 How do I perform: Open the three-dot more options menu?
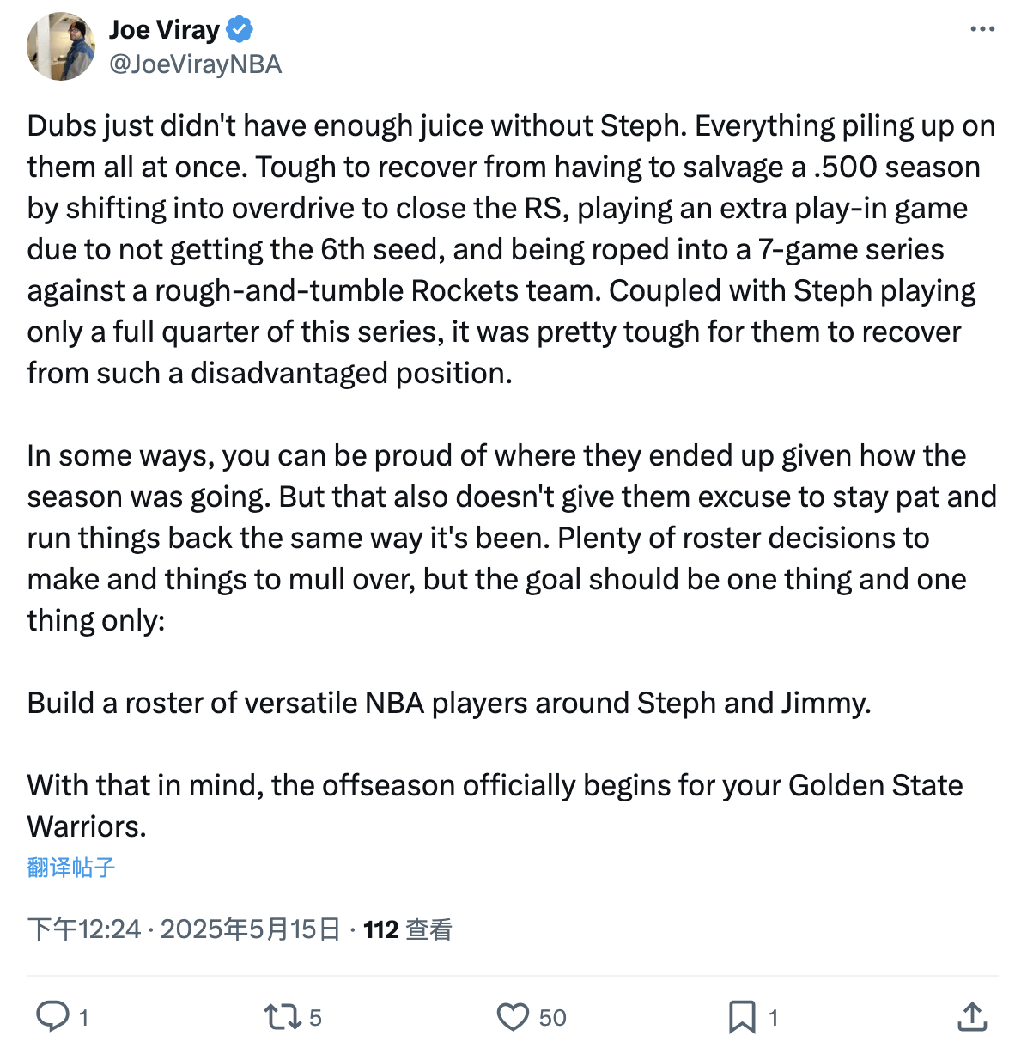click(982, 29)
